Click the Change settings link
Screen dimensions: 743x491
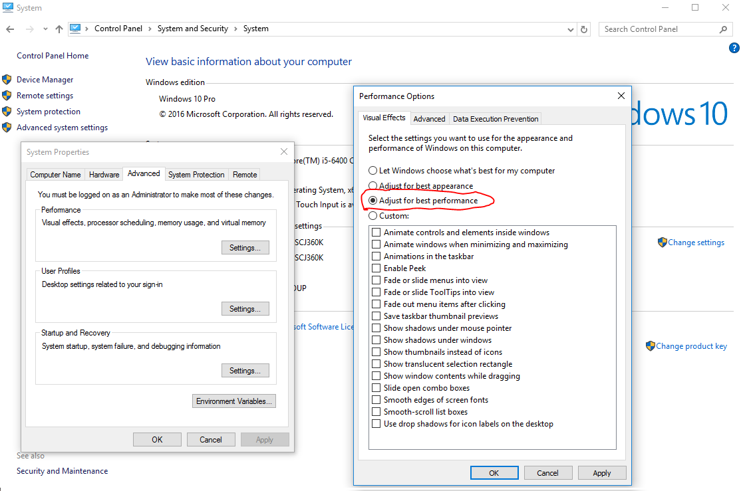pyautogui.click(x=696, y=243)
